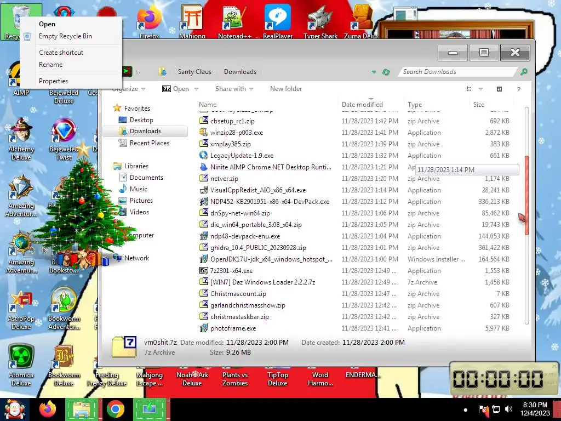Click the Search Downloads field
Viewport: 561px width, 421px height.
click(459, 72)
